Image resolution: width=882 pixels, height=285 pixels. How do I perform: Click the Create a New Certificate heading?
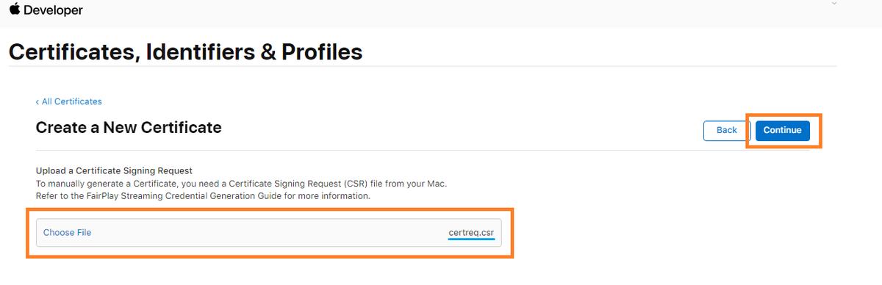pyautogui.click(x=129, y=128)
